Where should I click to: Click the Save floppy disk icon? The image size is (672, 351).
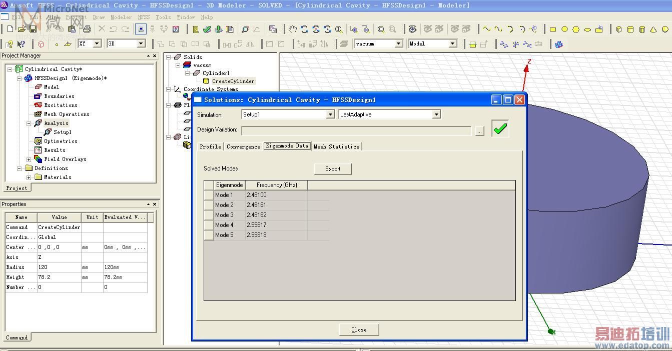coord(33,29)
